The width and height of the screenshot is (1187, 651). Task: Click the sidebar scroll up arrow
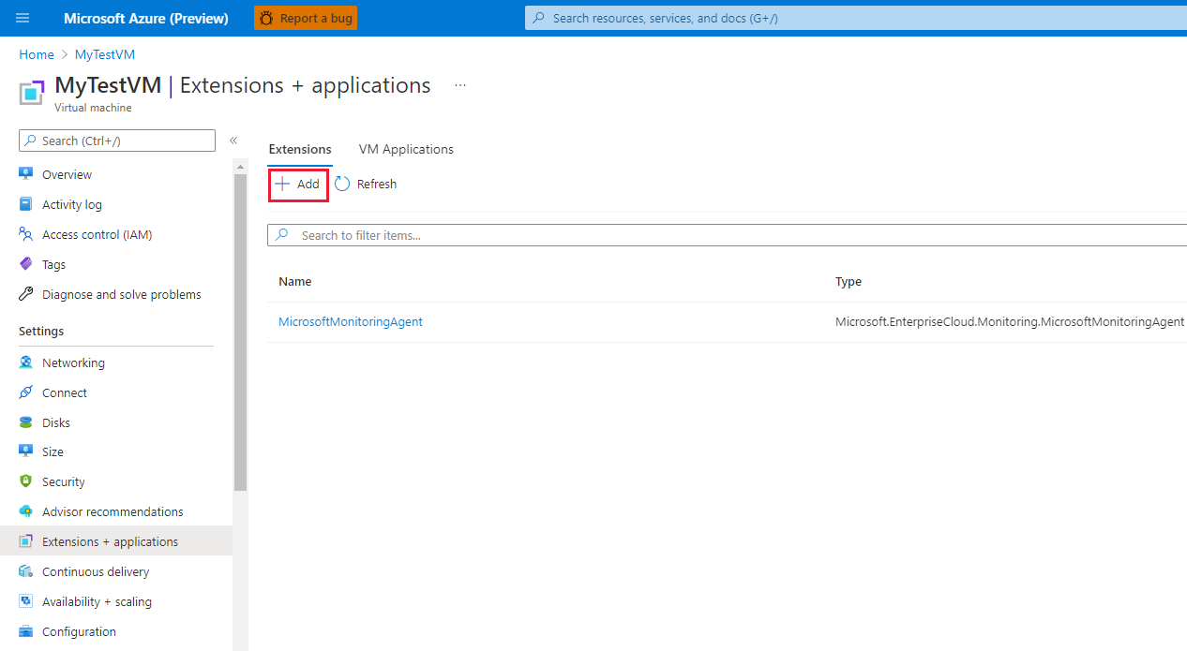(x=241, y=167)
